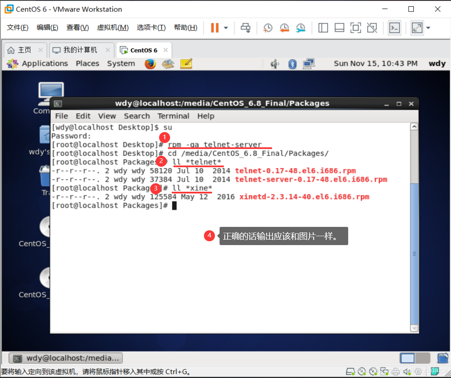Click the telnet-0.17-48.el6.i686.rpm filename

point(295,171)
